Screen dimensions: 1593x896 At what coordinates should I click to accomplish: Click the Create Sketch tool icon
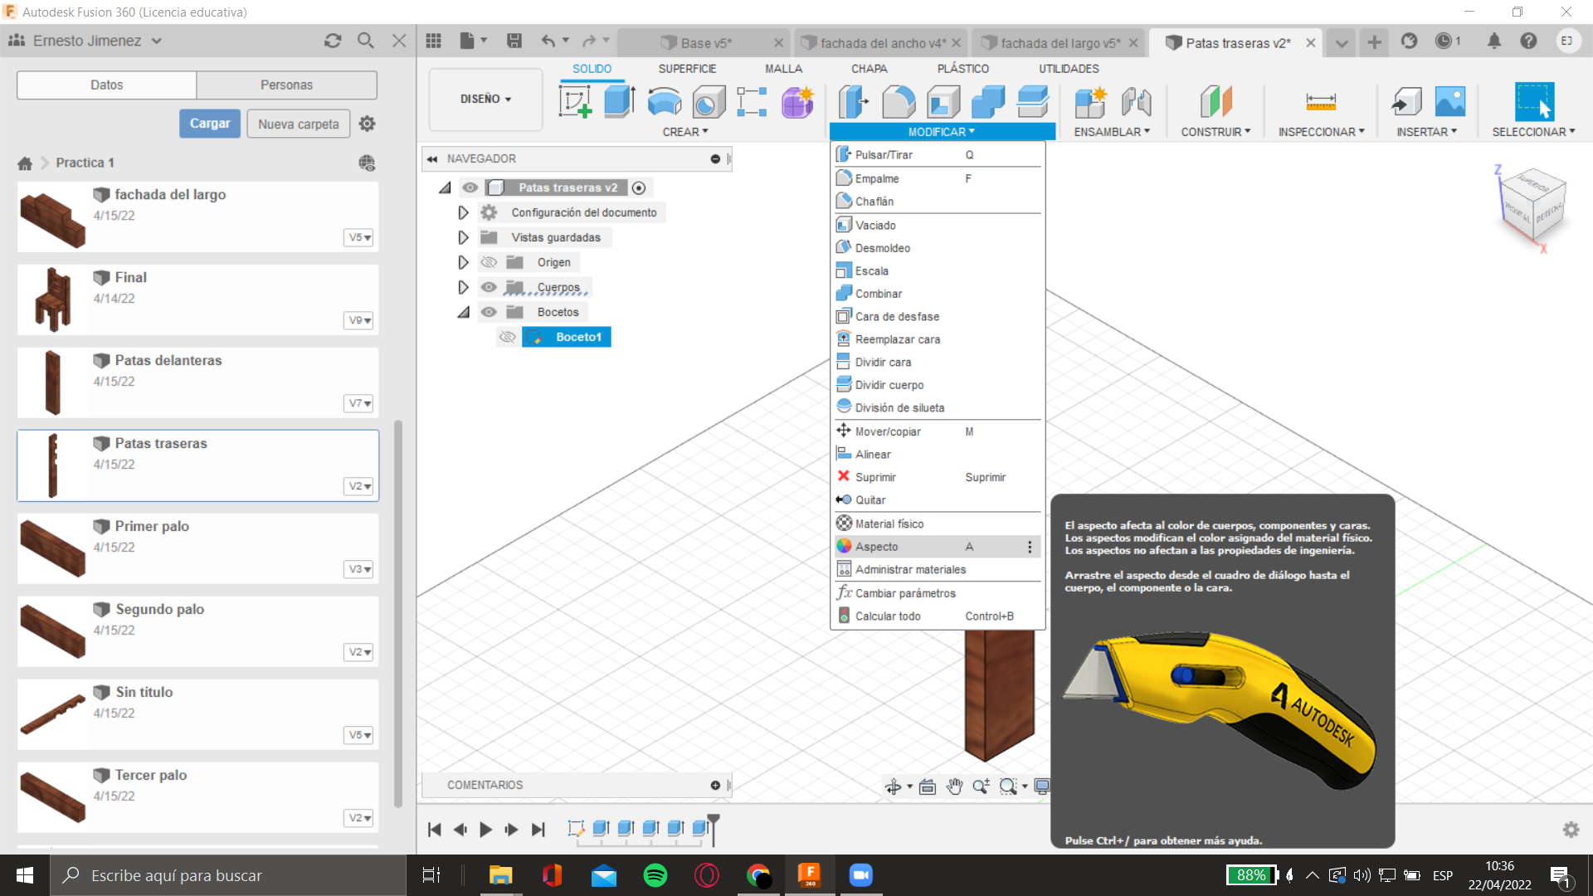pyautogui.click(x=576, y=102)
